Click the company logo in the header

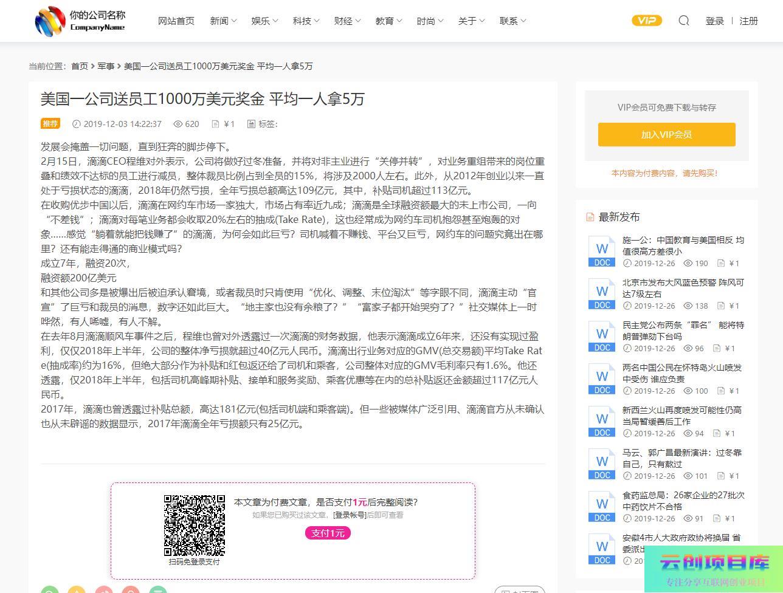click(x=80, y=21)
